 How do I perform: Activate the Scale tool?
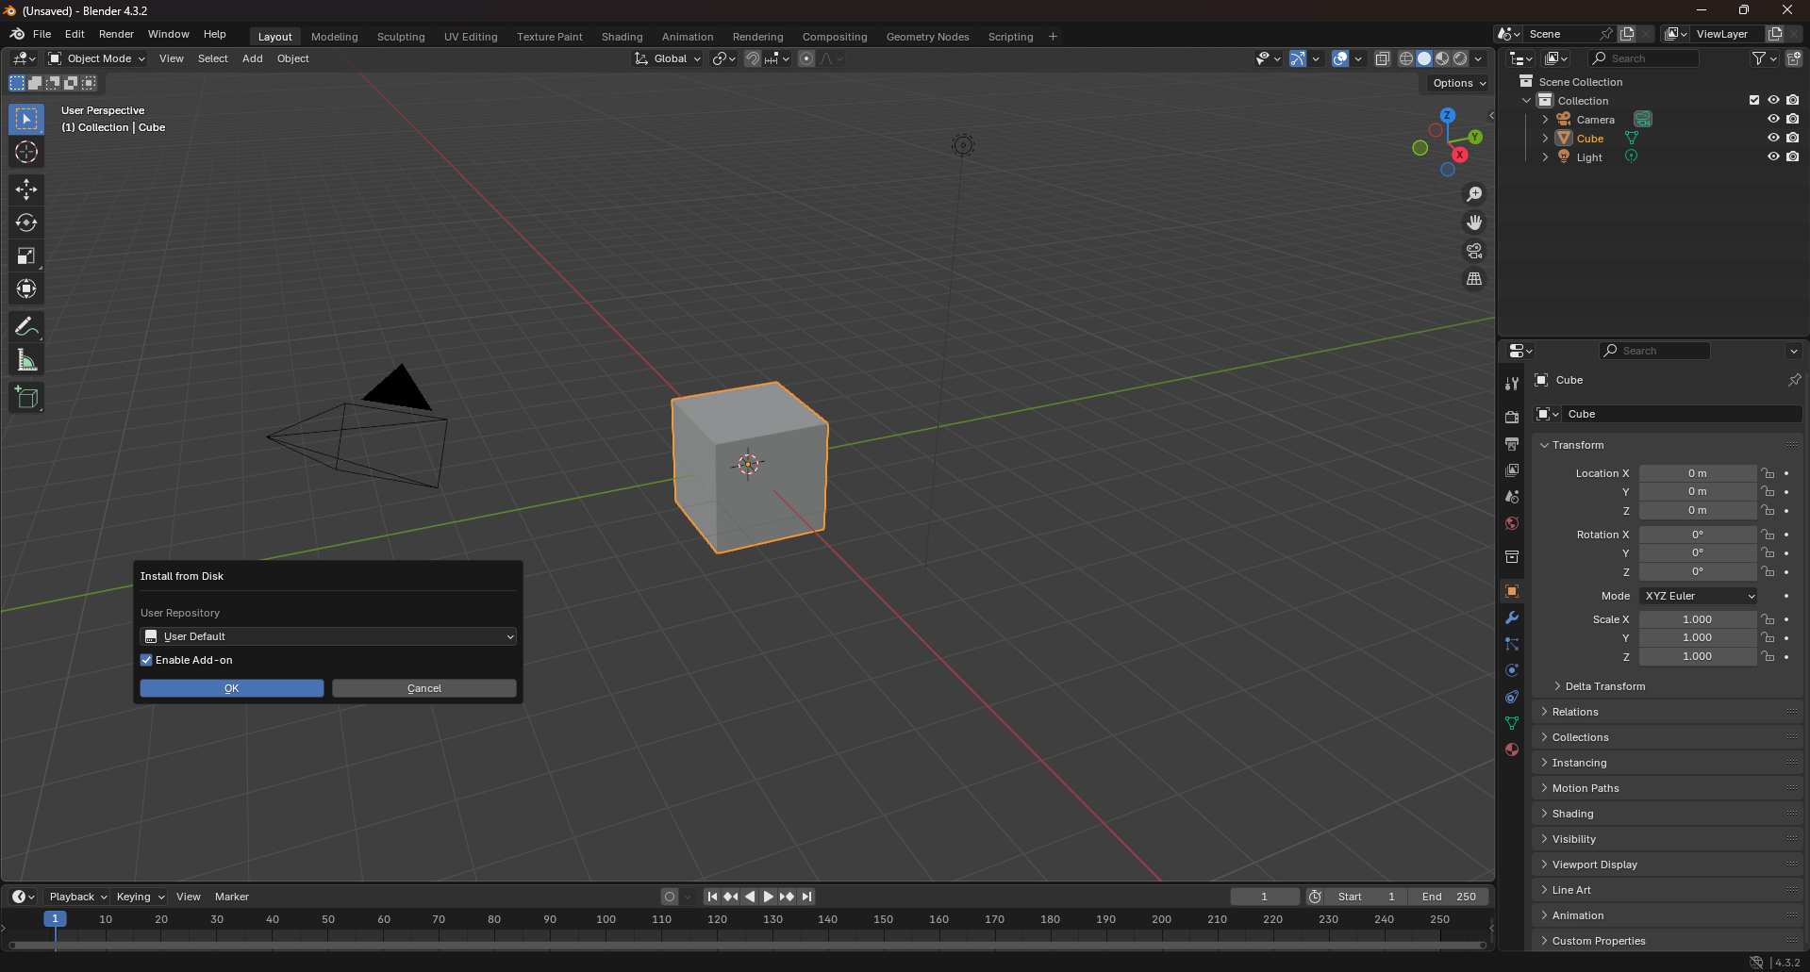(x=26, y=255)
